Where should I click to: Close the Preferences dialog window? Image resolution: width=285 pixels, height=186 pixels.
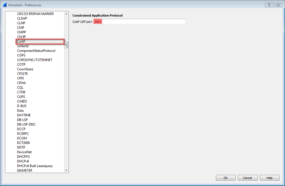tap(278, 5)
